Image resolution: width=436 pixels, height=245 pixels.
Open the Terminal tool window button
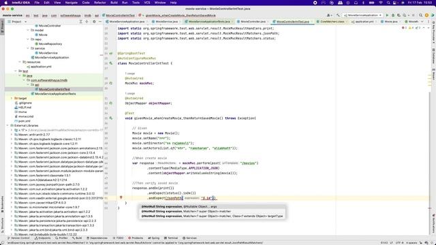point(171,238)
